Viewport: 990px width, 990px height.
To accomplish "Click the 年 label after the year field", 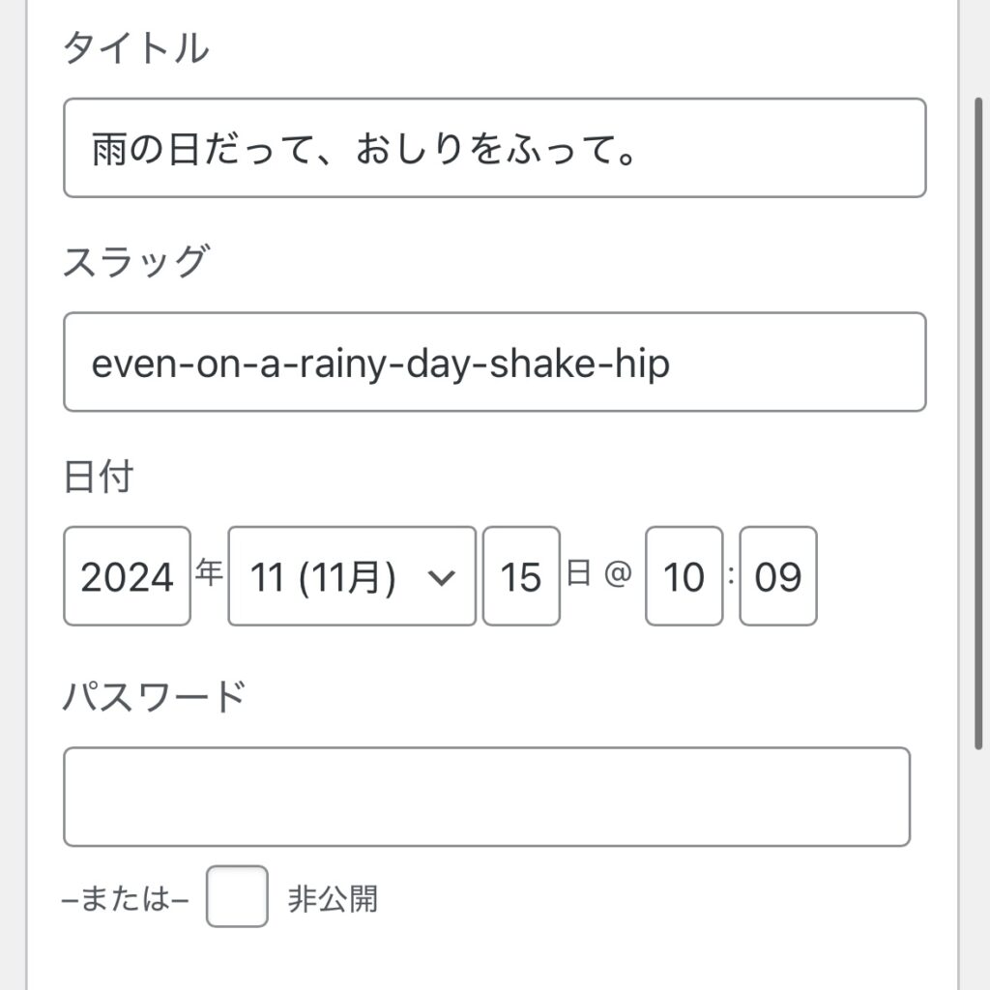I will tap(209, 572).
